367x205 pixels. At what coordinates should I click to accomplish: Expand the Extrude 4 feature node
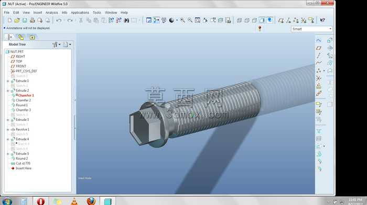pyautogui.click(x=8, y=139)
